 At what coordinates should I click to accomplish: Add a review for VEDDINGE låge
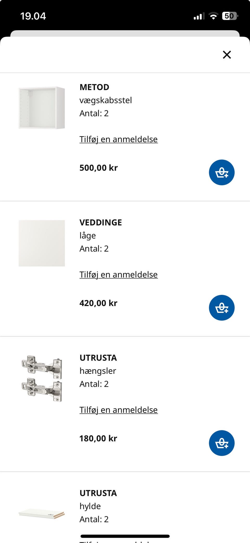[x=118, y=275]
